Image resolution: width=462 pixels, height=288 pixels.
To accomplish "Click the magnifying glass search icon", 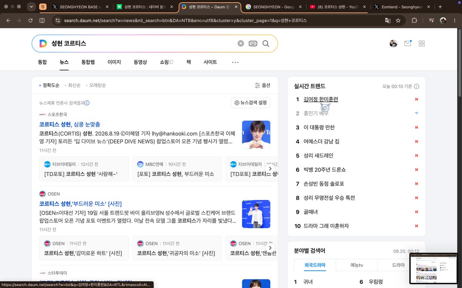I will [266, 43].
